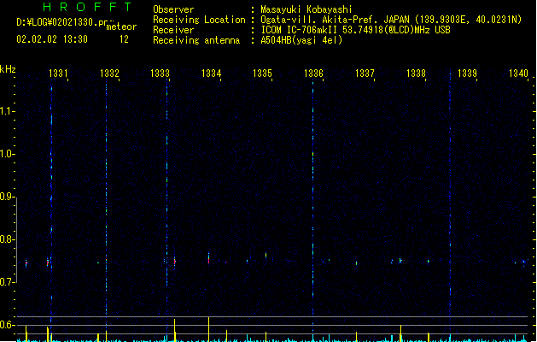Click the 0.6 kHz axis label
The width and height of the screenshot is (537, 342).
[x=7, y=325]
